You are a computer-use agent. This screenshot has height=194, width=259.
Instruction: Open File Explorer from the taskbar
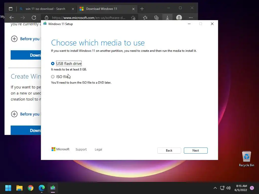(x=19, y=188)
